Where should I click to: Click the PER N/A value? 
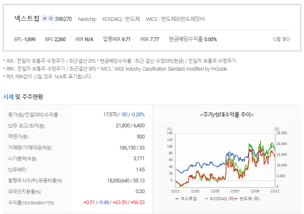[x=84, y=39]
